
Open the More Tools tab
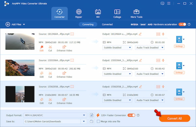pyautogui.click(x=136, y=13)
